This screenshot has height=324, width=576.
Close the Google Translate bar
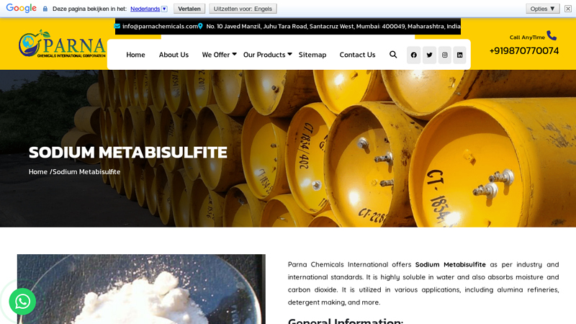pos(568,9)
